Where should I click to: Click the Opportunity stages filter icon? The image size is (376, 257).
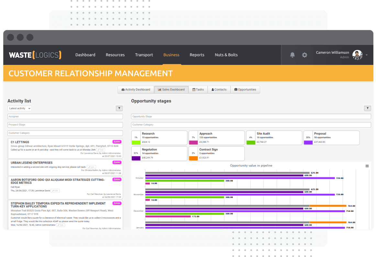click(367, 108)
